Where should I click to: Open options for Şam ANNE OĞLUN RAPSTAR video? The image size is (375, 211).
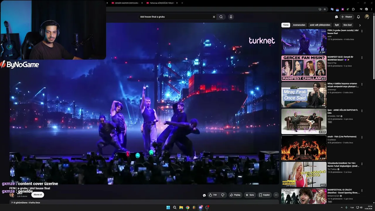tap(362, 111)
